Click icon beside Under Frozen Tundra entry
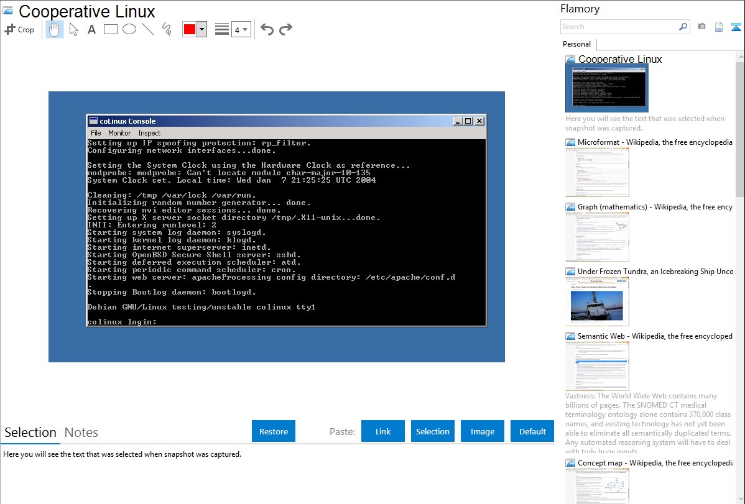This screenshot has height=504, width=745. point(570,272)
